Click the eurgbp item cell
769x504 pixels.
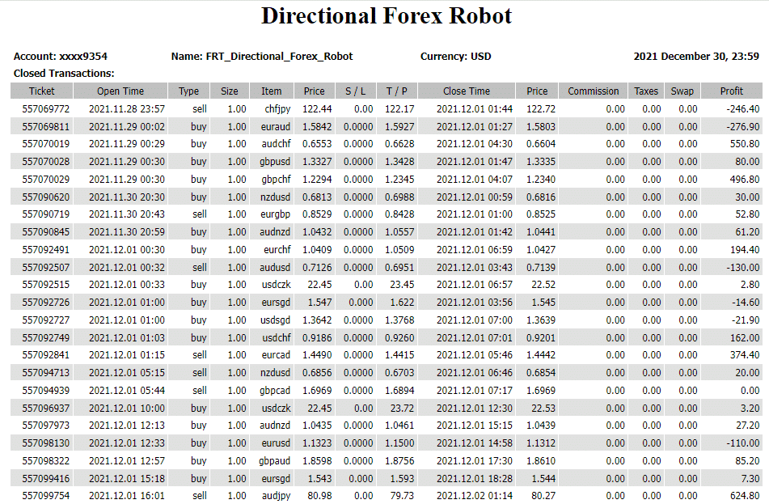(x=275, y=214)
